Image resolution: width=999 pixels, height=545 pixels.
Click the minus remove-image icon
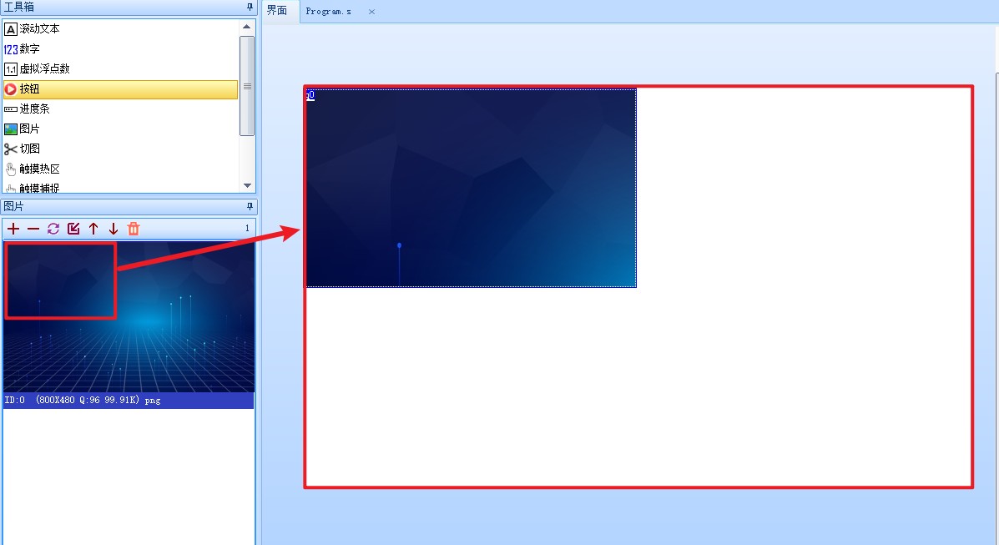coord(33,229)
